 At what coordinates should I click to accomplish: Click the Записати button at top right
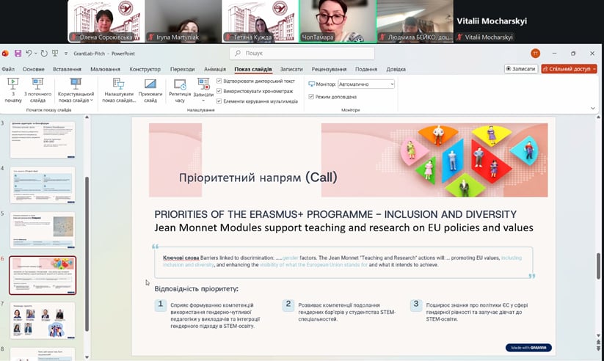[x=520, y=69]
